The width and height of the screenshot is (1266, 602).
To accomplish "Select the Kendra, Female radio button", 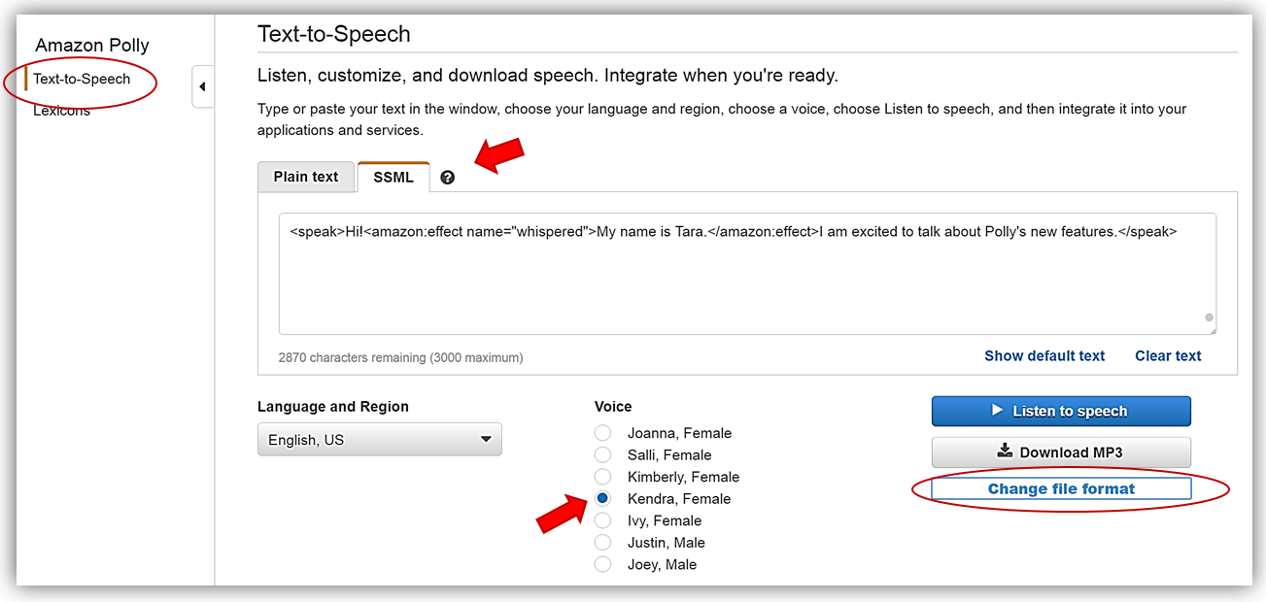I will (603, 498).
